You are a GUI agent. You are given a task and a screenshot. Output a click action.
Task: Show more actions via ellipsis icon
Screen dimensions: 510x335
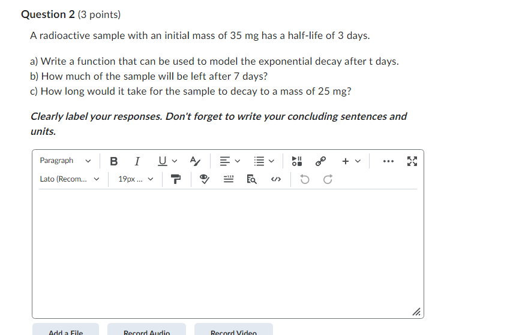coord(388,161)
